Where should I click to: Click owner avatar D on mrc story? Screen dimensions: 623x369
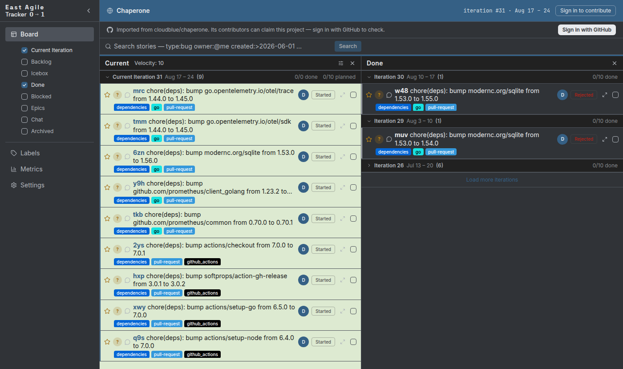pyautogui.click(x=303, y=95)
